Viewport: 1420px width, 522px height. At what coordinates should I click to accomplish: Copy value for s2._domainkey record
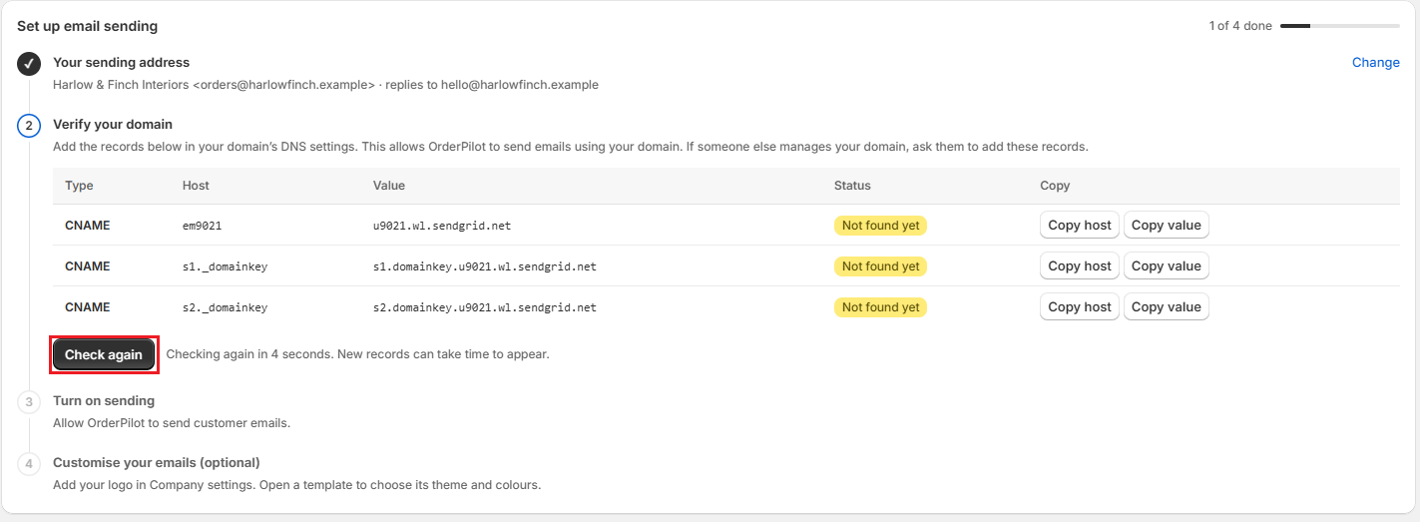[x=1166, y=307]
